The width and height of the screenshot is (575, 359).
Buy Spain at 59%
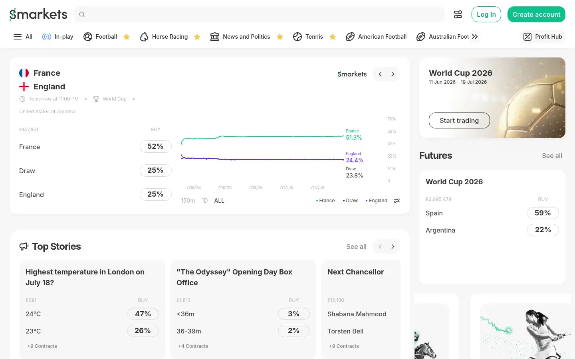(543, 213)
